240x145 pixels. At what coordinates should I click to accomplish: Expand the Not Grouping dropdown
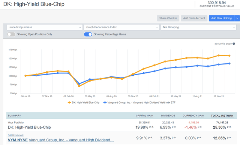pos(198,27)
